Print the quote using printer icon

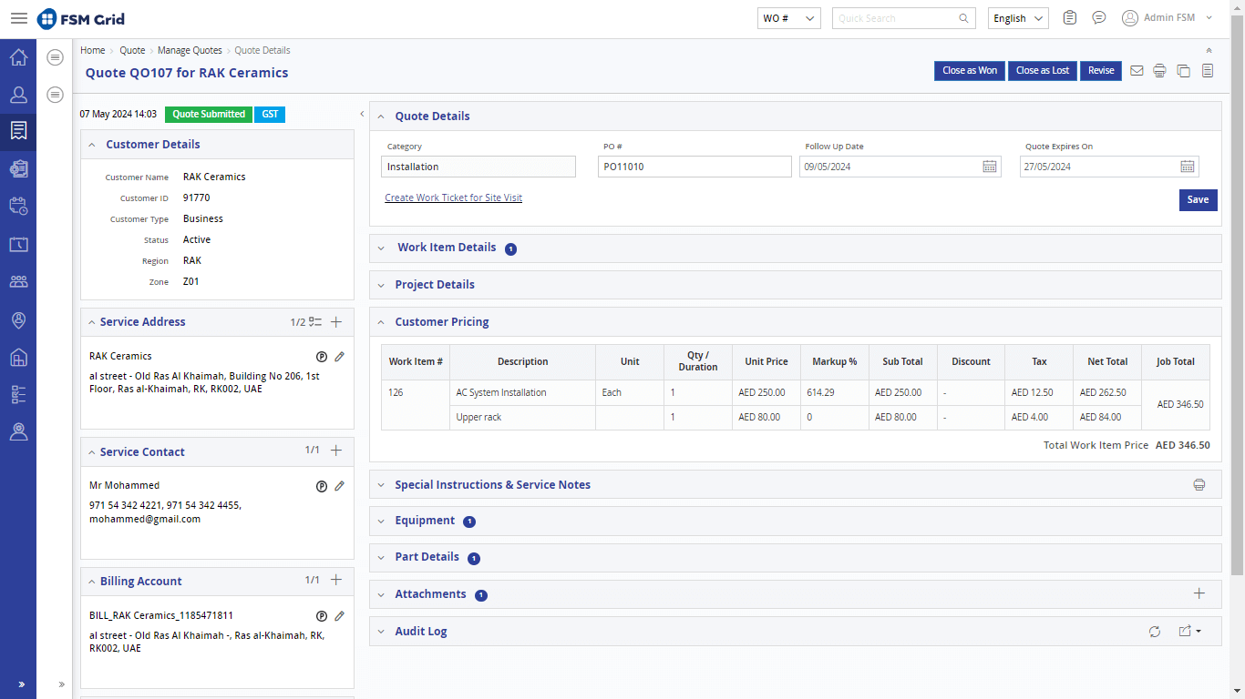[x=1159, y=71]
